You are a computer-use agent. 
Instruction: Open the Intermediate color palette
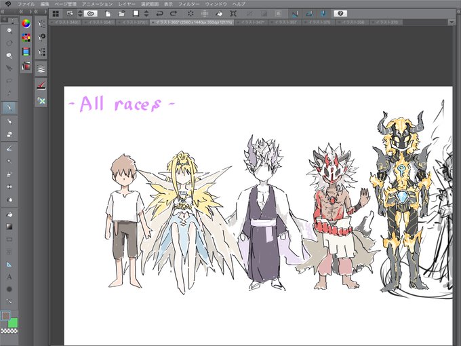pos(26,52)
